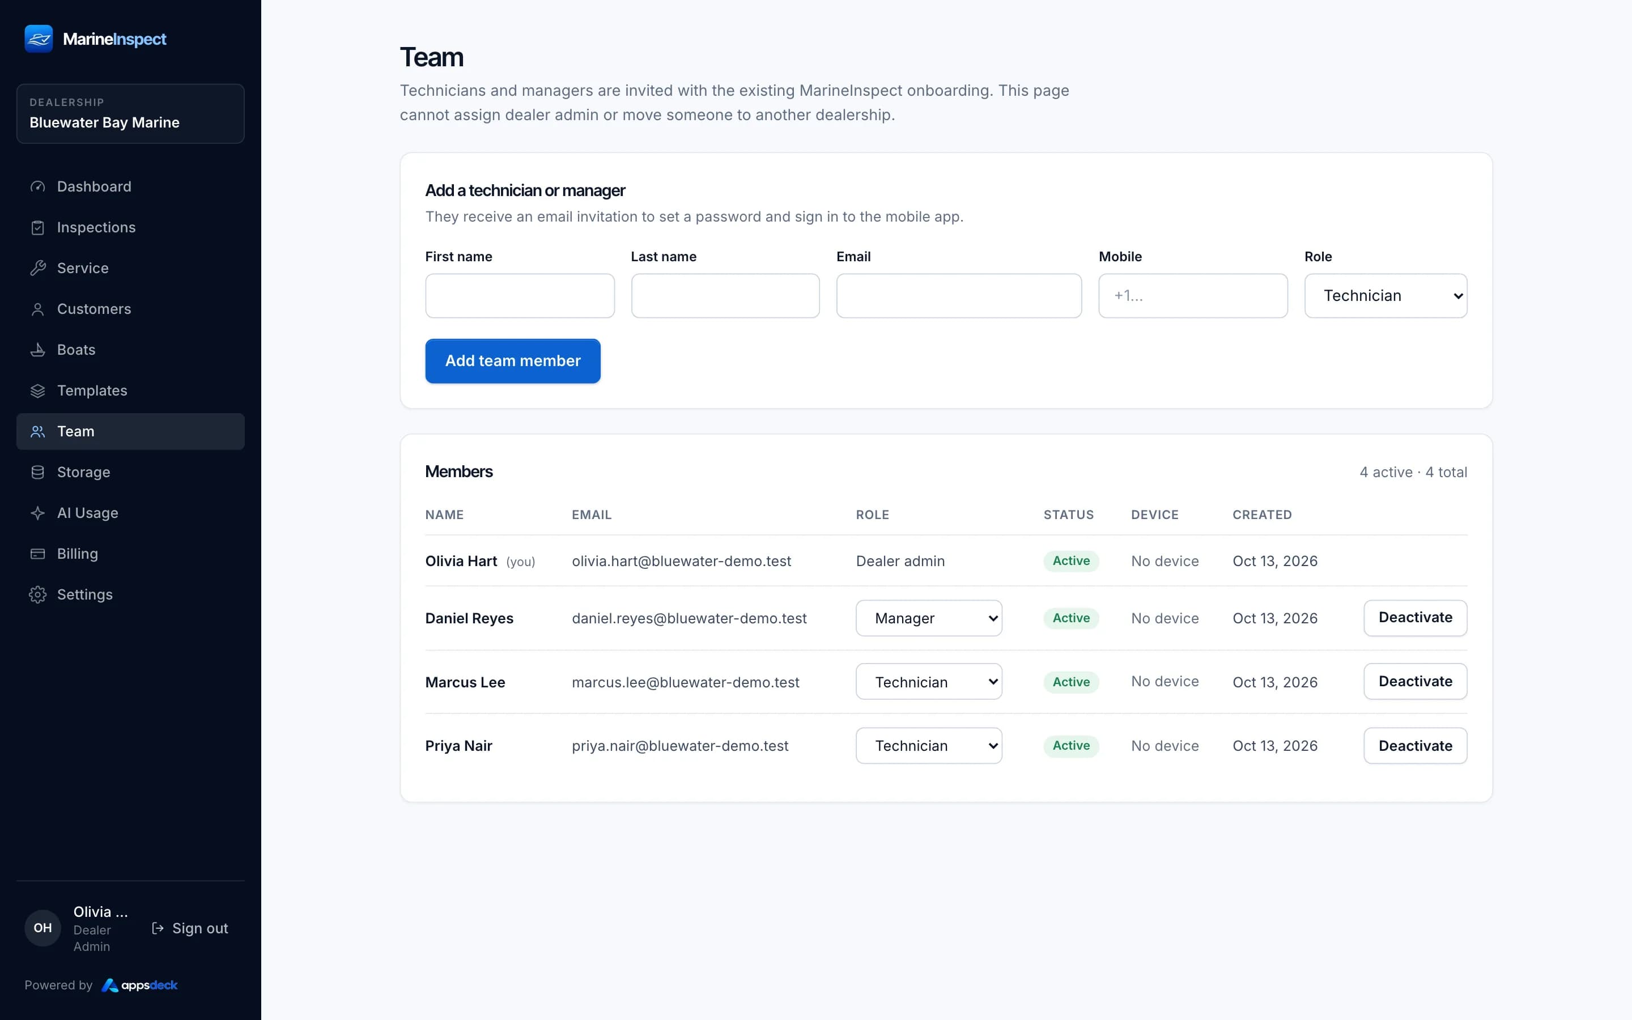Click the ROLE column header
Image resolution: width=1632 pixels, height=1020 pixels.
(873, 515)
